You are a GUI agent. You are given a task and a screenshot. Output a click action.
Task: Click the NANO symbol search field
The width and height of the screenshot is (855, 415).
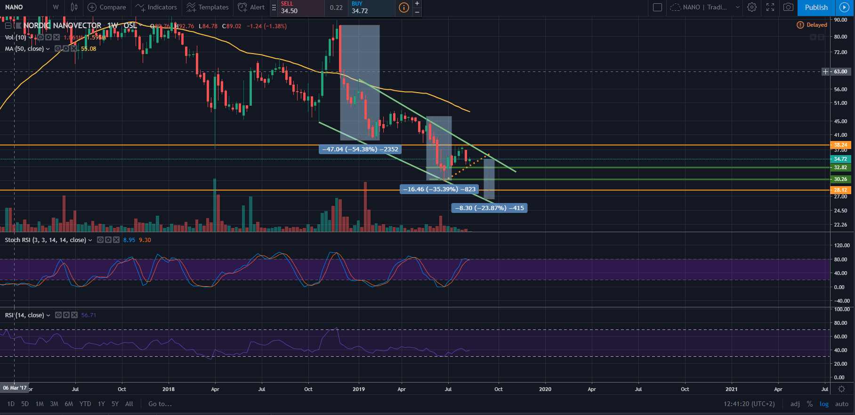tap(24, 7)
